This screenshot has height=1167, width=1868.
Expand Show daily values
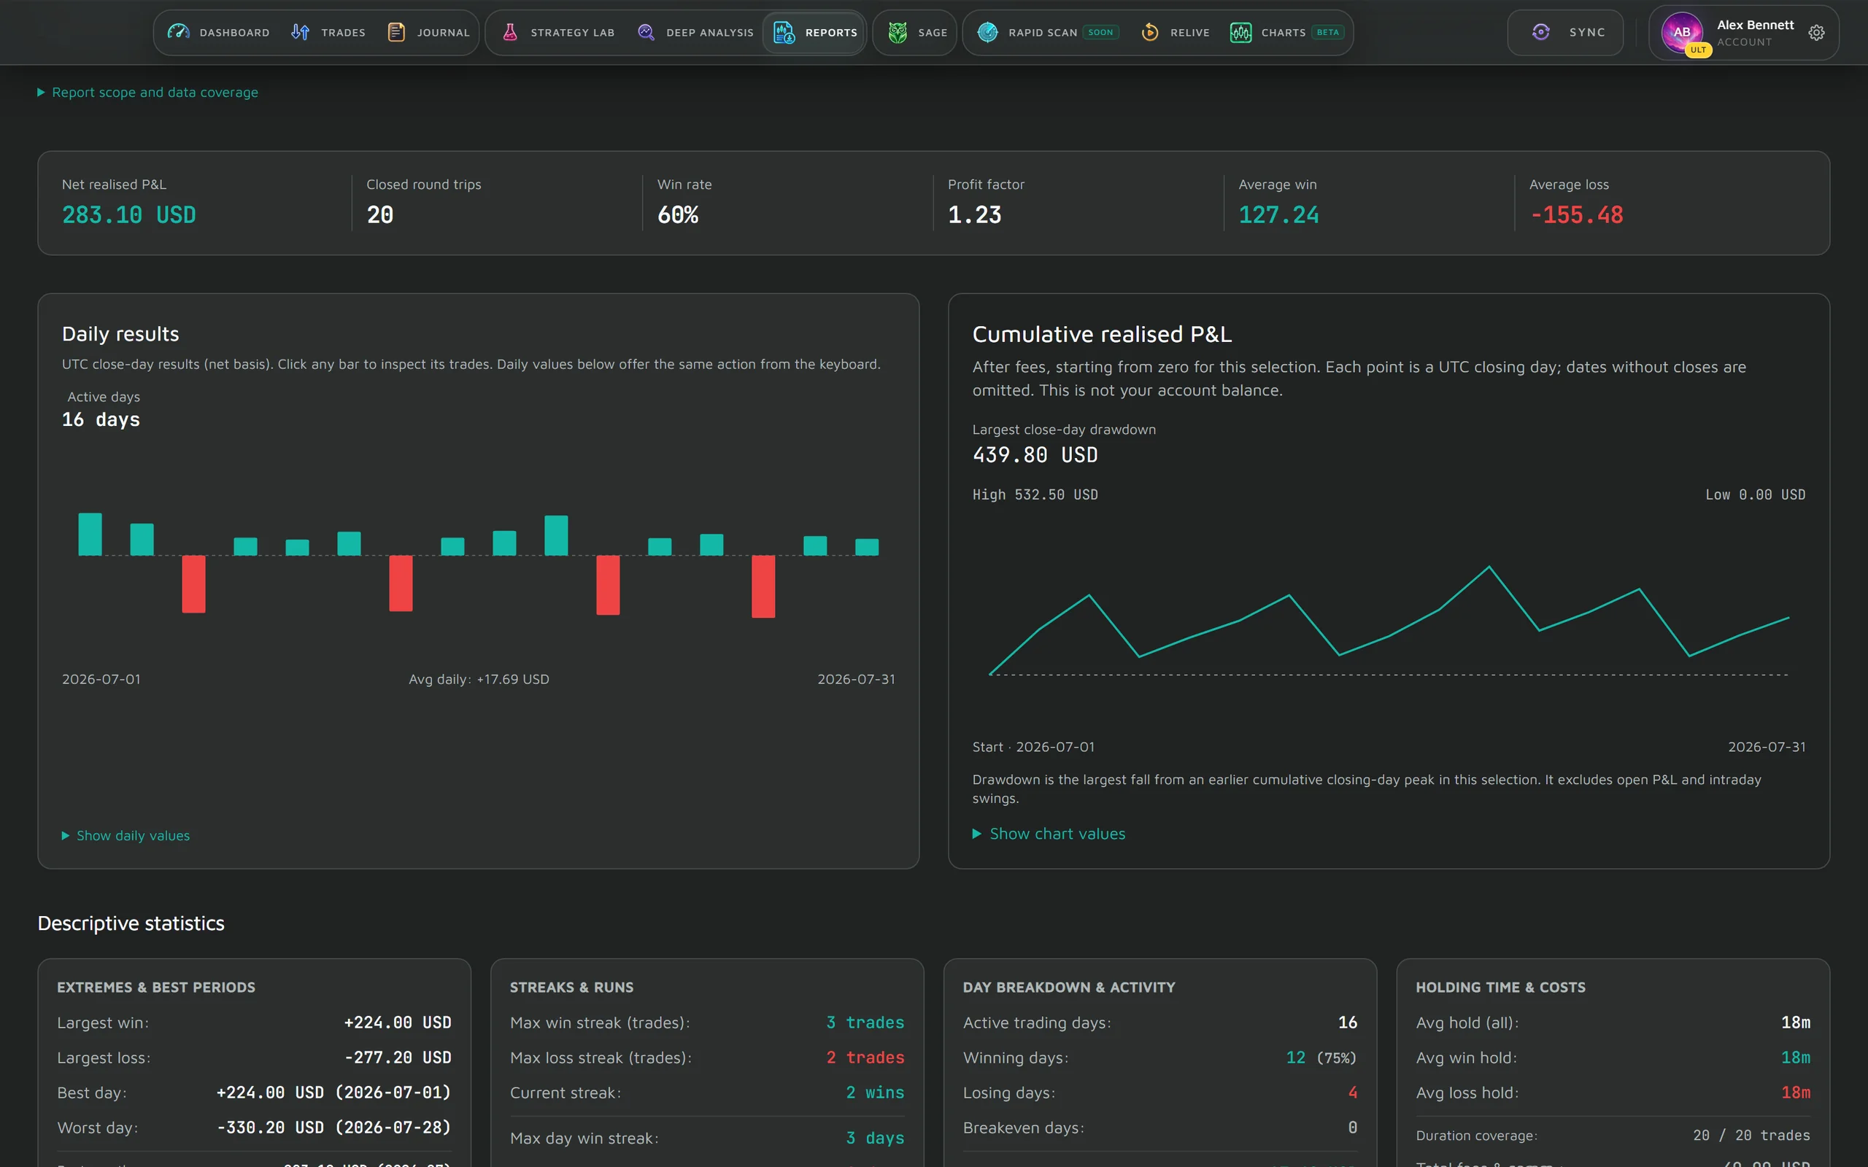[126, 836]
